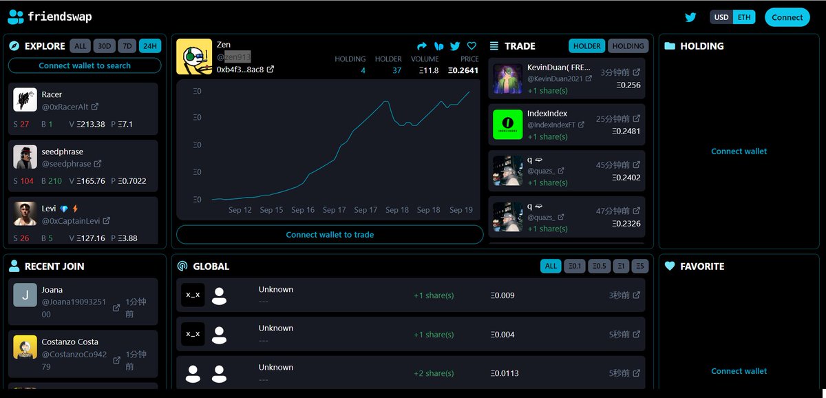Click the +2 share(s) label
Image resolution: width=826 pixels, height=398 pixels.
click(x=434, y=373)
